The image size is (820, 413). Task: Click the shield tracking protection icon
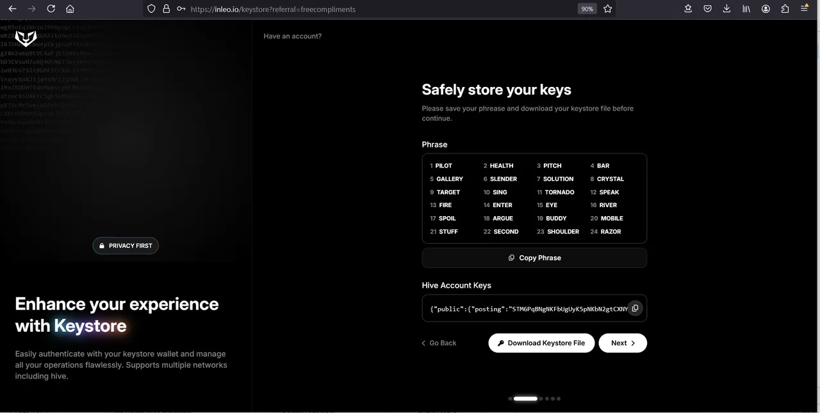[x=152, y=9]
